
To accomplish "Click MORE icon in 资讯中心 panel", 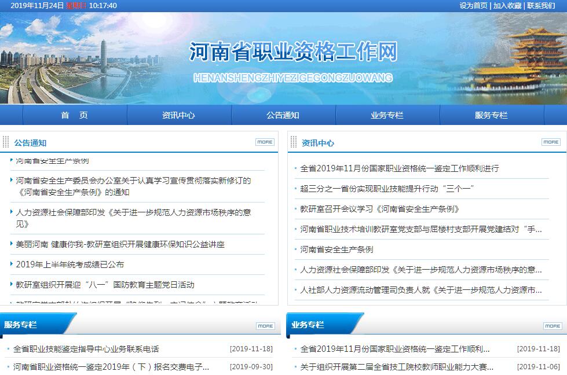I will (x=551, y=142).
